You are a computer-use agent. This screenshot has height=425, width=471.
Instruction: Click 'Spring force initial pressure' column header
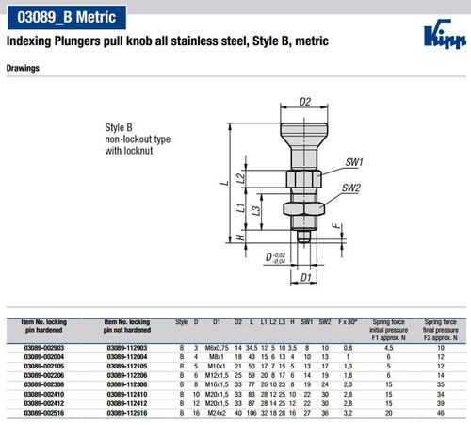pos(388,330)
